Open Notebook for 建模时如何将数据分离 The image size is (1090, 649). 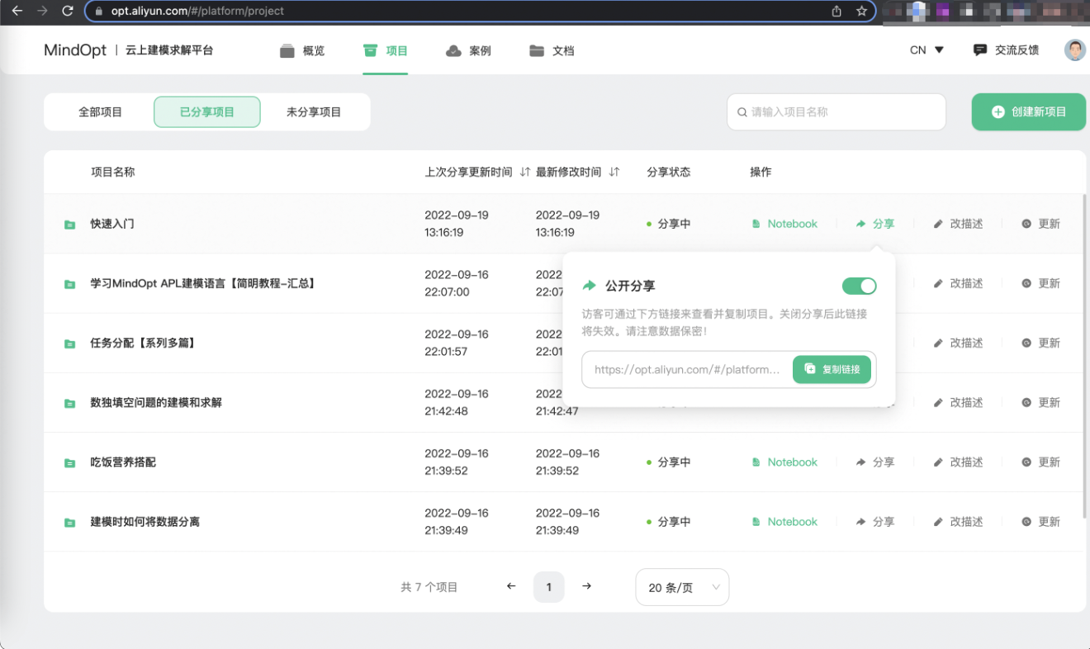coord(784,522)
